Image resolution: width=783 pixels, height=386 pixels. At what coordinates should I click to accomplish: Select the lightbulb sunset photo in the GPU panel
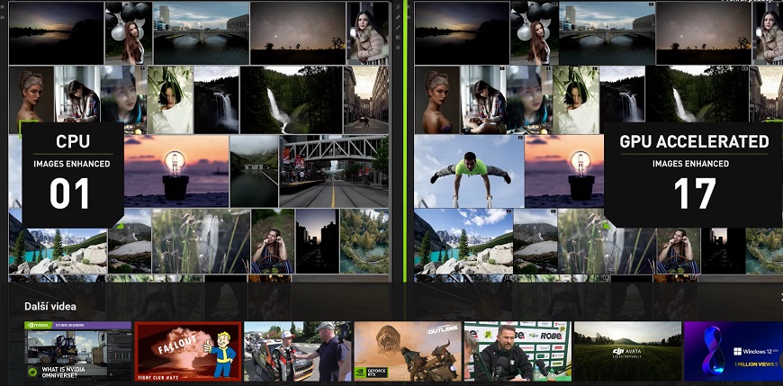click(563, 171)
